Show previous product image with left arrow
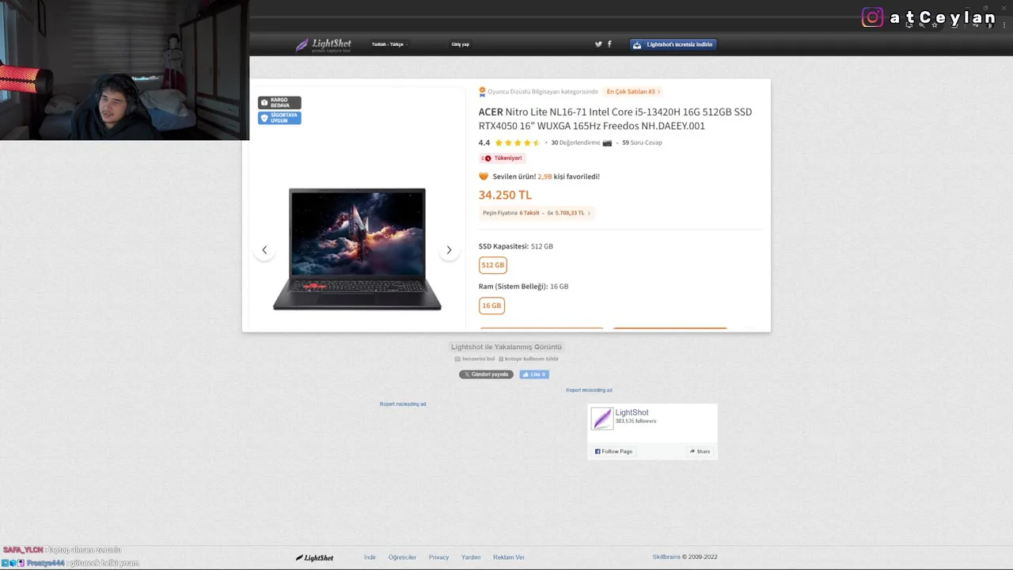The image size is (1013, 570). click(264, 250)
